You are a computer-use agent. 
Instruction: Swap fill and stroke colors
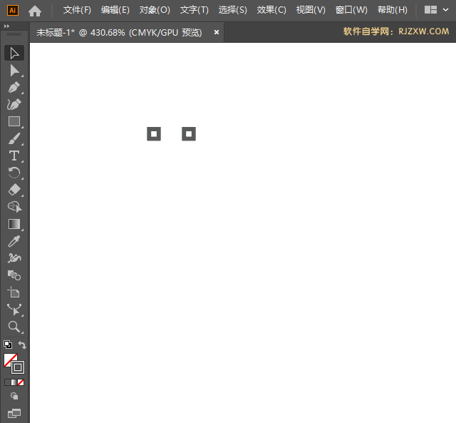click(22, 345)
